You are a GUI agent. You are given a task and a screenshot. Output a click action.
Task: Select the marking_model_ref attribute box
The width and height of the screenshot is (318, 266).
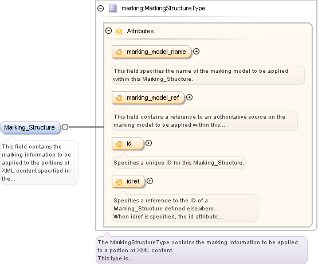click(x=148, y=98)
